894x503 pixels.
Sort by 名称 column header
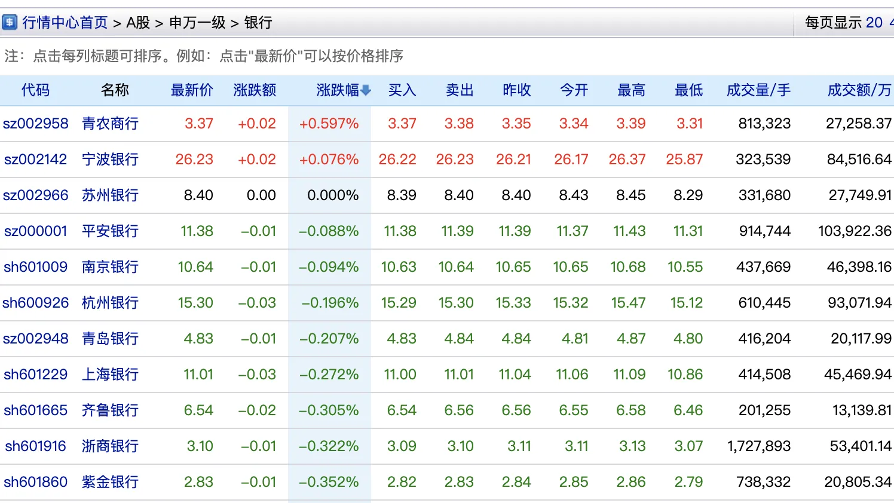click(x=115, y=90)
